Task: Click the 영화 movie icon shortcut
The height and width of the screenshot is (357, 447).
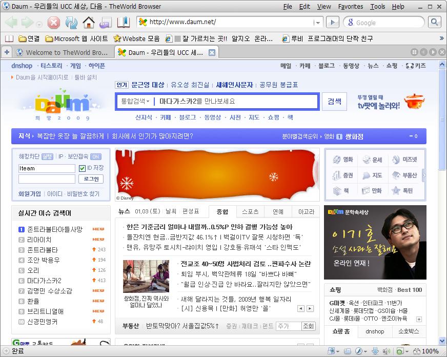Action: pos(343,160)
